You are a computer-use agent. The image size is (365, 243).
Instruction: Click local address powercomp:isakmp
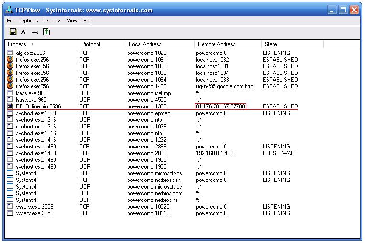pyautogui.click(x=149, y=93)
